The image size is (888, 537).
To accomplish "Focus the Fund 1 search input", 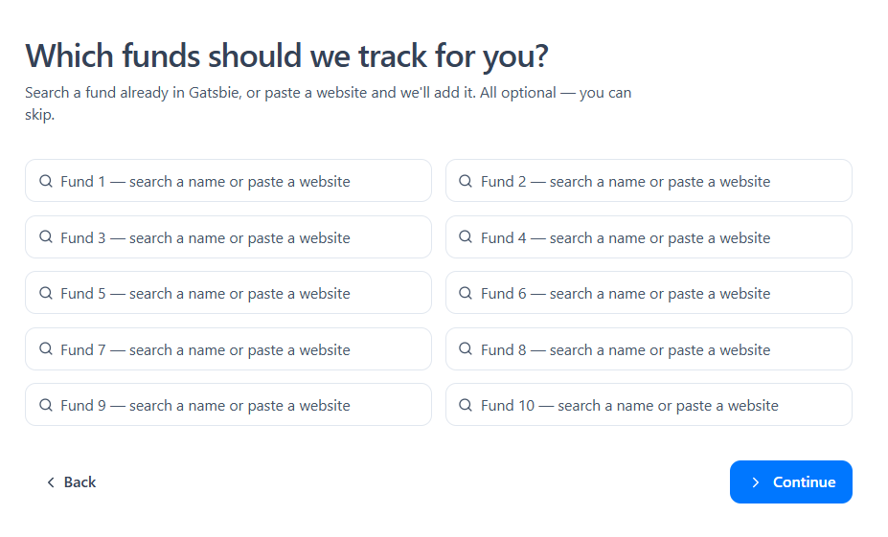I will click(228, 181).
